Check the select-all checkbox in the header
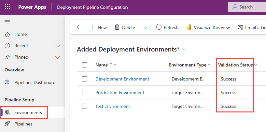This screenshot has width=266, height=132. [x=85, y=65]
